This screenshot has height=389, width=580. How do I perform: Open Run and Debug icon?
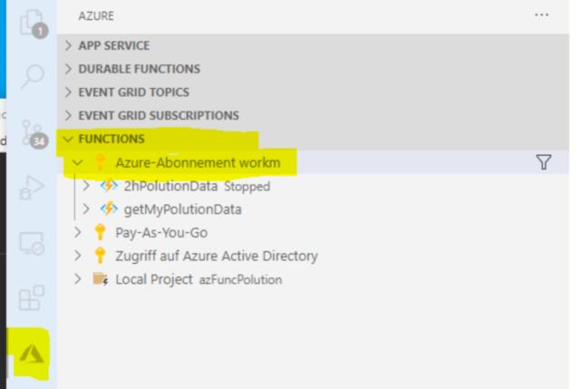point(32,187)
